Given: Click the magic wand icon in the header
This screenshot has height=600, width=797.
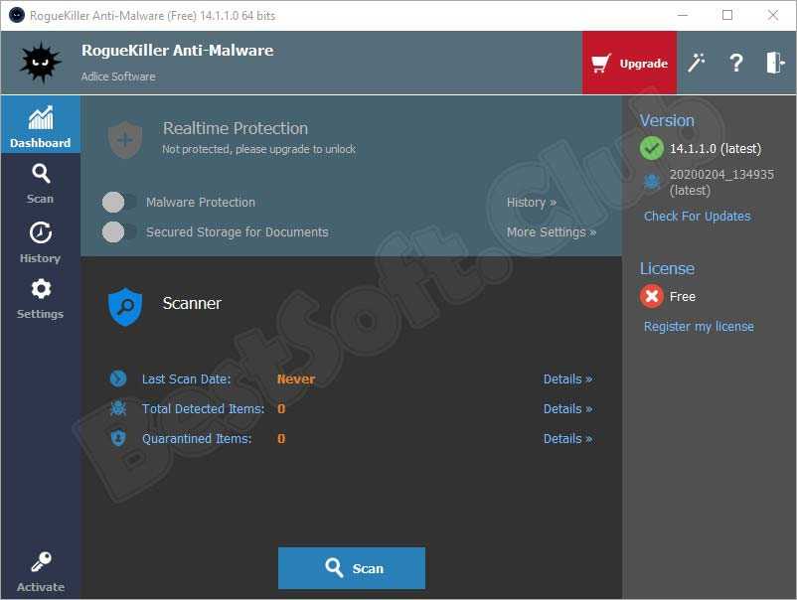Looking at the screenshot, I should (x=696, y=63).
